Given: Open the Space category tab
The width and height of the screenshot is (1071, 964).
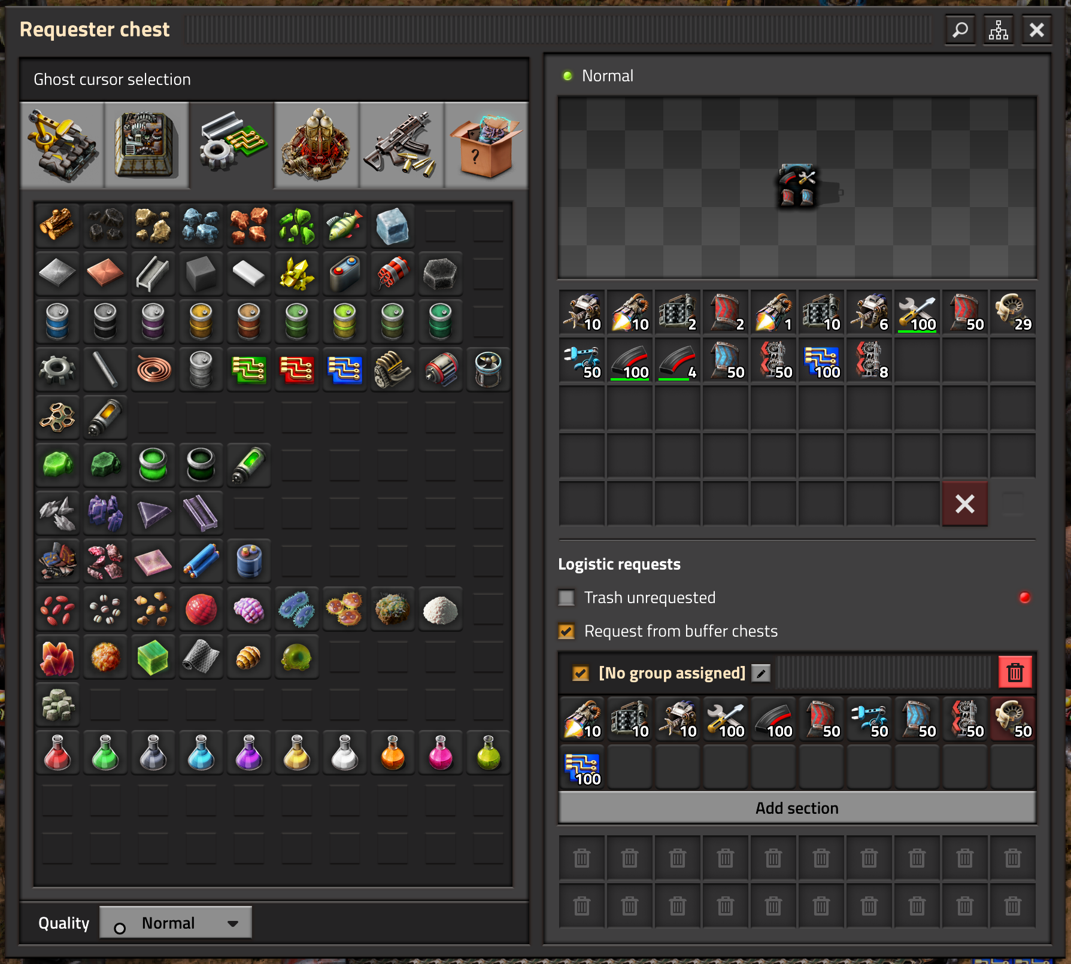Looking at the screenshot, I should [x=317, y=145].
